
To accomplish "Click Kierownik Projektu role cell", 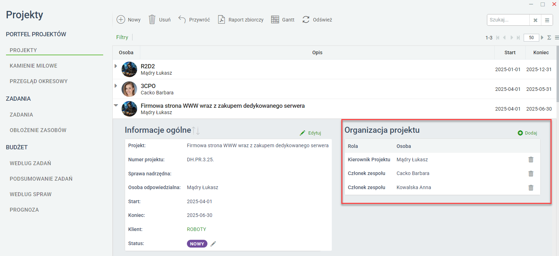I will coord(369,160).
